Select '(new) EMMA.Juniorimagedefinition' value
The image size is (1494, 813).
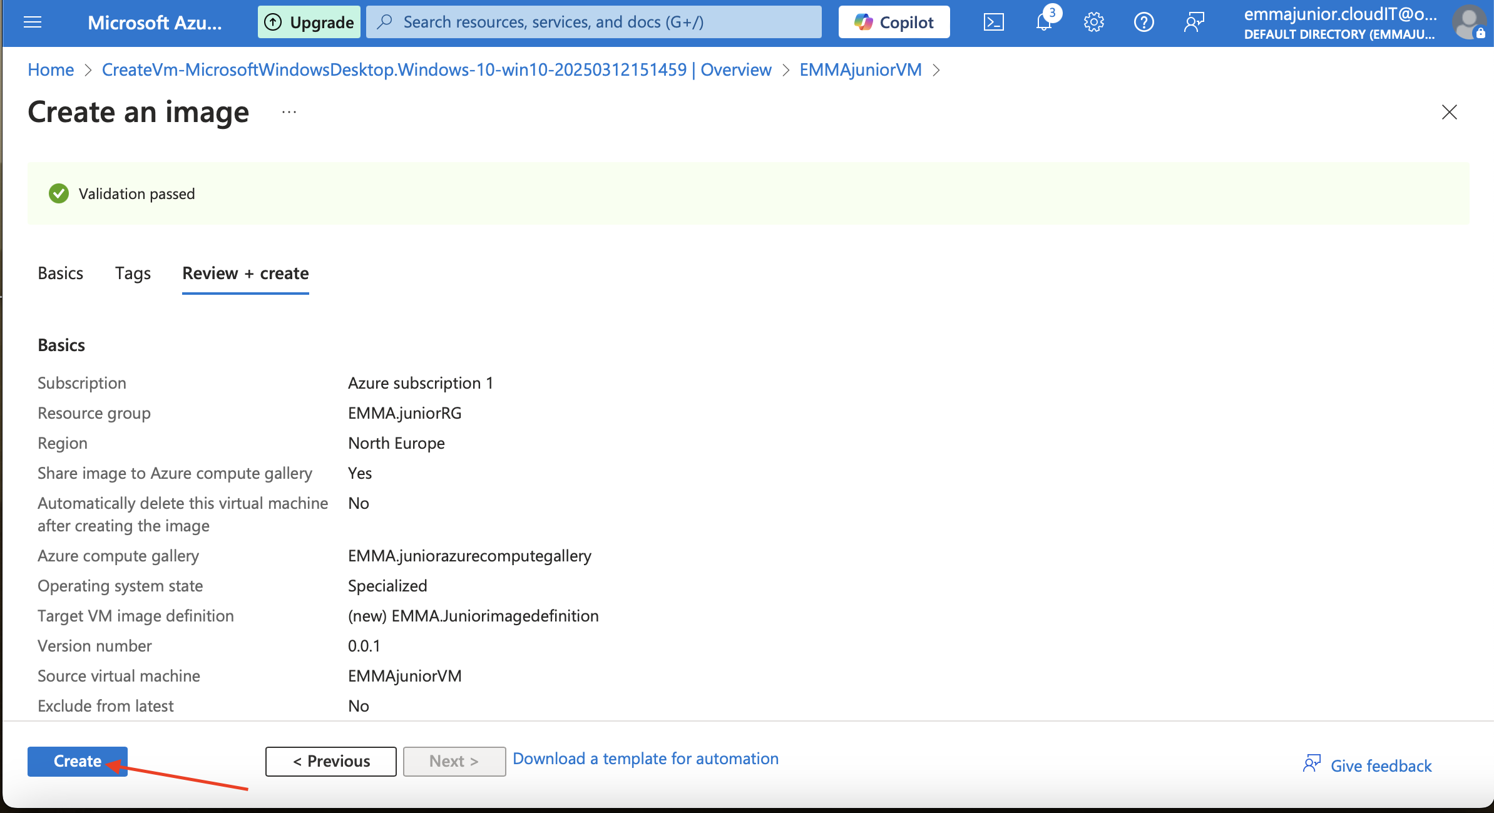tap(473, 616)
